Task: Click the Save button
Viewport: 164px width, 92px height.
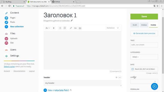Action: [x=144, y=16]
